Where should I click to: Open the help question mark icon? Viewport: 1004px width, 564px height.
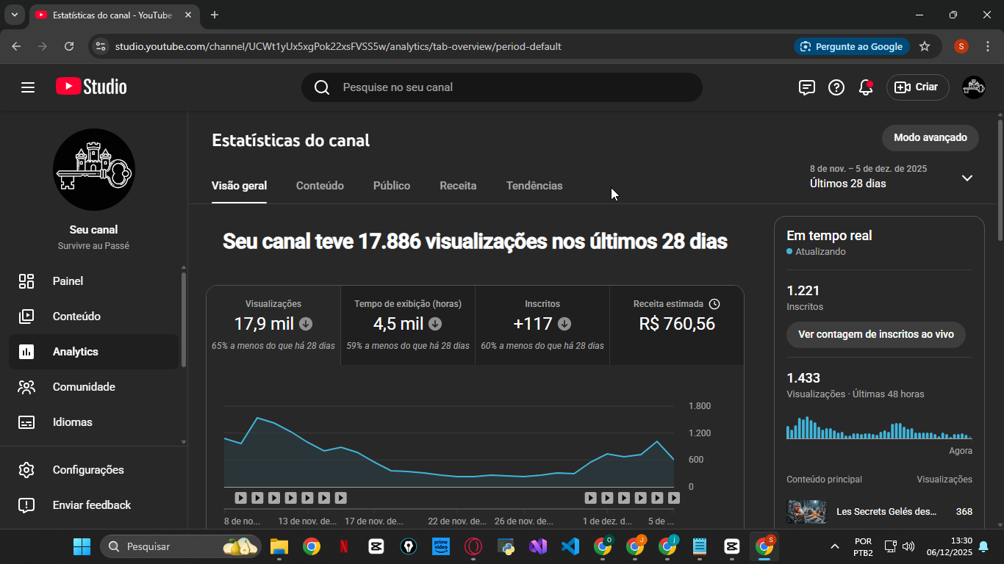[x=836, y=87]
